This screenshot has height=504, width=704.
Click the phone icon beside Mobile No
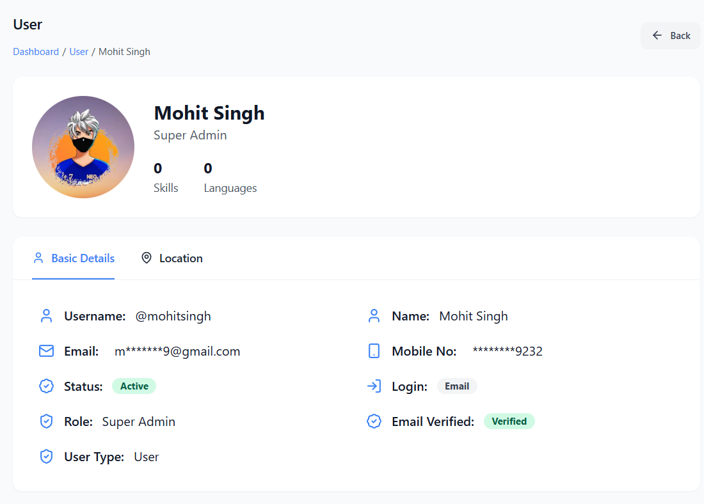[x=374, y=351]
